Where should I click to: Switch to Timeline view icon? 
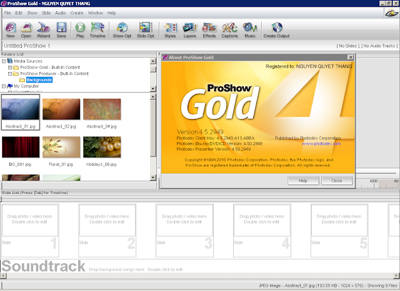pyautogui.click(x=97, y=29)
